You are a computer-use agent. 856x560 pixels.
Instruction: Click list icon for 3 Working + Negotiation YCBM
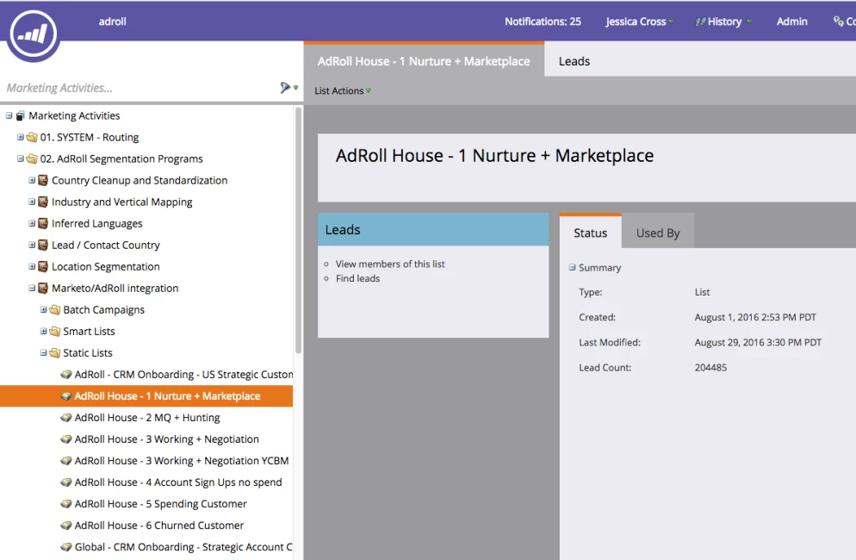66,461
